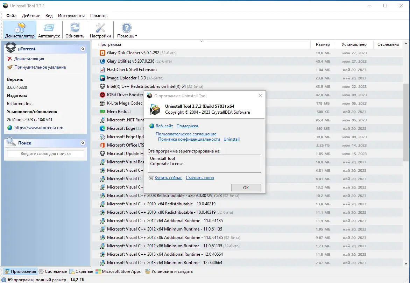
Task: Collapse the µTorrent info panel
Action: (x=83, y=49)
